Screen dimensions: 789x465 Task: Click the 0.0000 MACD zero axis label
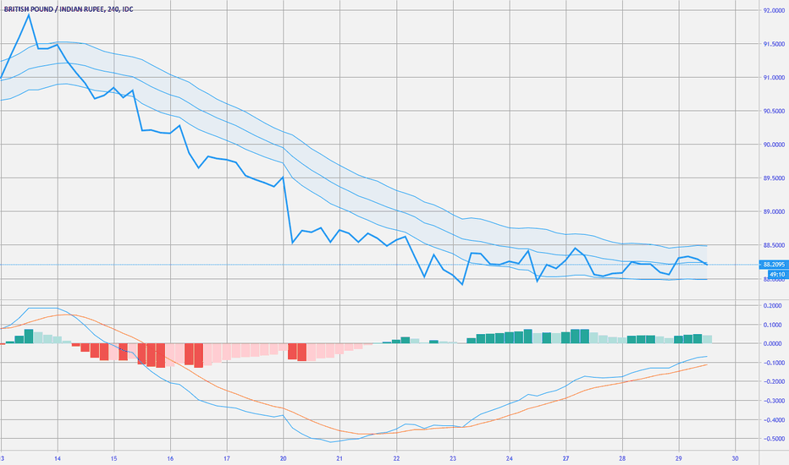(x=773, y=344)
